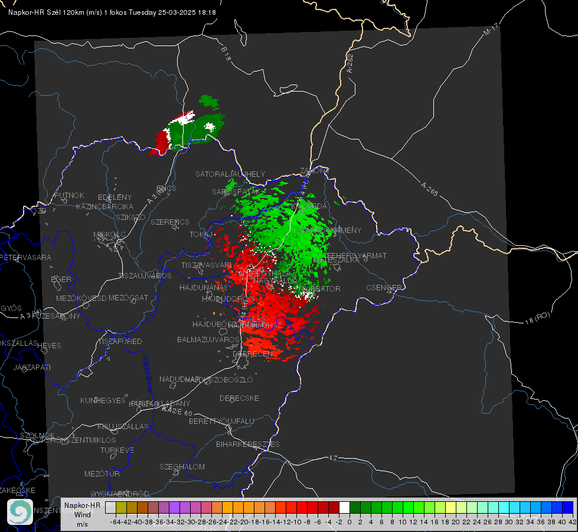Click the JÁSZAPÁTI city label
Viewport: 578px width, 532px height.
(x=32, y=367)
